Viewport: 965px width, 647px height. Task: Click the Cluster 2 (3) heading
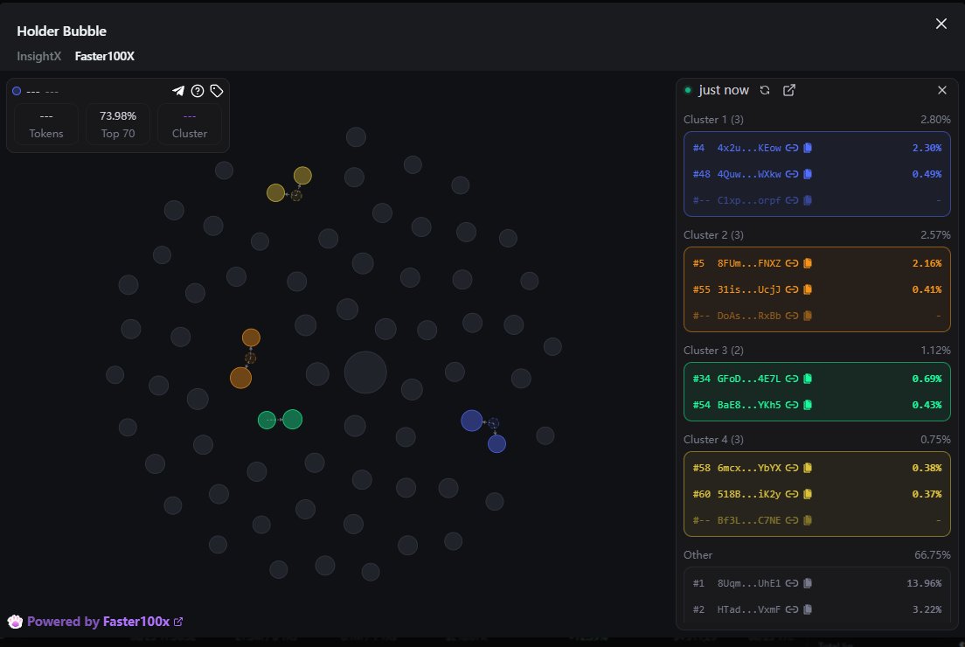[x=713, y=234]
